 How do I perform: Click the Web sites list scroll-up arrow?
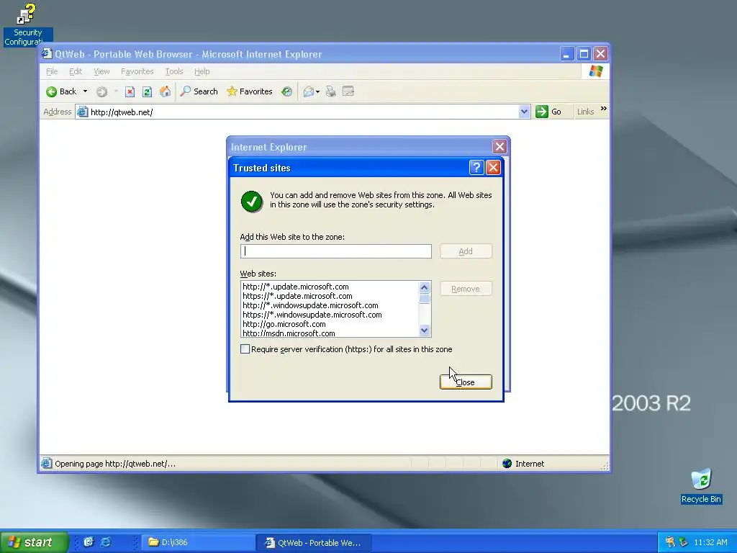[425, 287]
